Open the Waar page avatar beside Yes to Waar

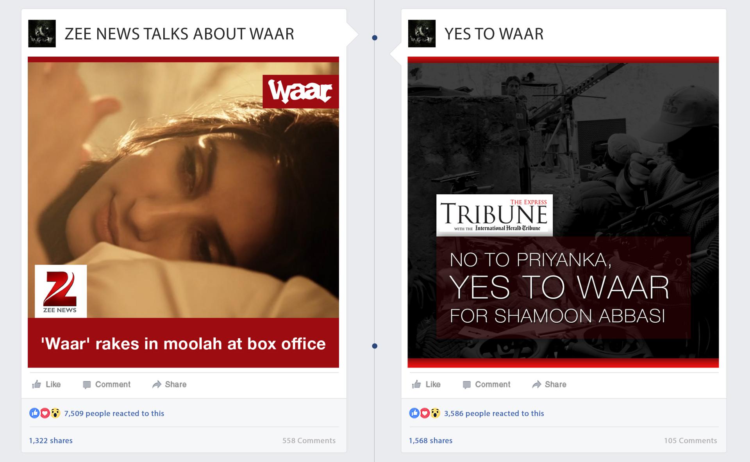point(421,34)
